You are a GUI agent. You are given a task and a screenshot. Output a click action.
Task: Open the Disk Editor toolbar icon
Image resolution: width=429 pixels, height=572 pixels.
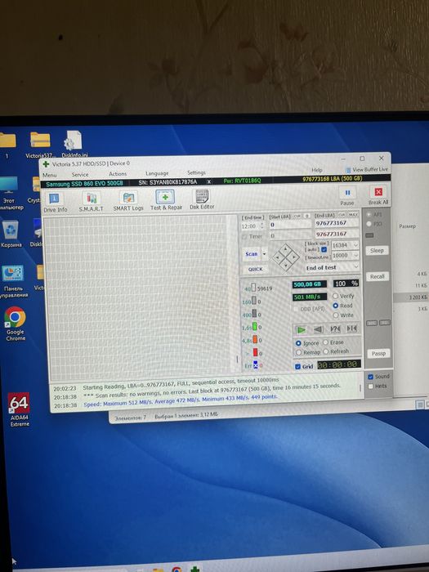coord(202,196)
